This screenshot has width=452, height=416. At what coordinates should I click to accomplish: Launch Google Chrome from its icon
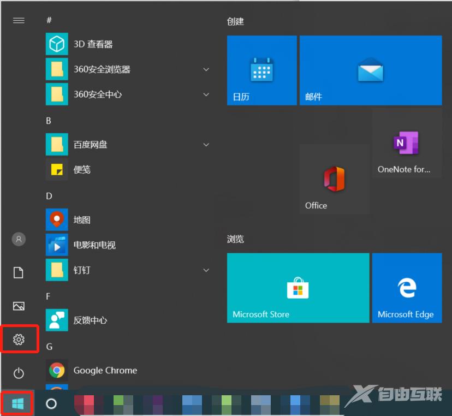(x=57, y=370)
